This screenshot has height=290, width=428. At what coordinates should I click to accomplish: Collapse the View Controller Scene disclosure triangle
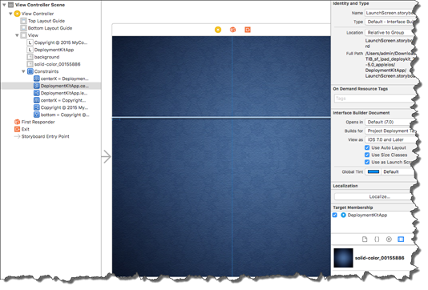tap(4, 5)
